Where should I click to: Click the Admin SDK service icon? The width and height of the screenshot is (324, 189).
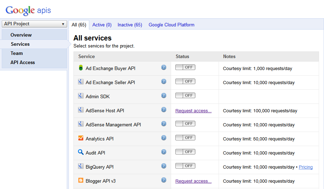point(81,96)
